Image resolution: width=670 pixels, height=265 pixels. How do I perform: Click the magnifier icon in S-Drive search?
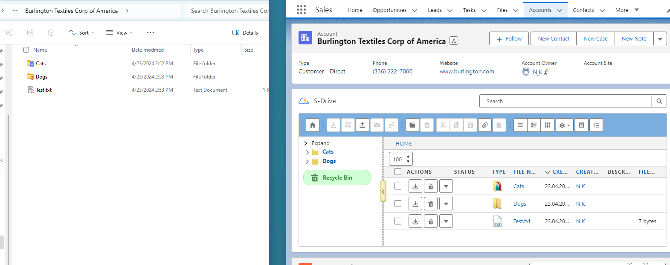click(659, 101)
